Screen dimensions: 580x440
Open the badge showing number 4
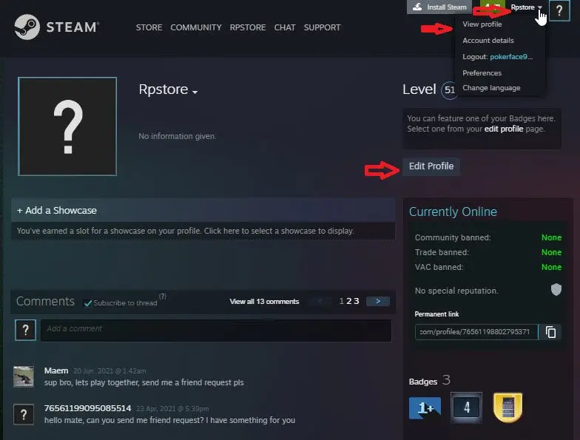(x=466, y=407)
